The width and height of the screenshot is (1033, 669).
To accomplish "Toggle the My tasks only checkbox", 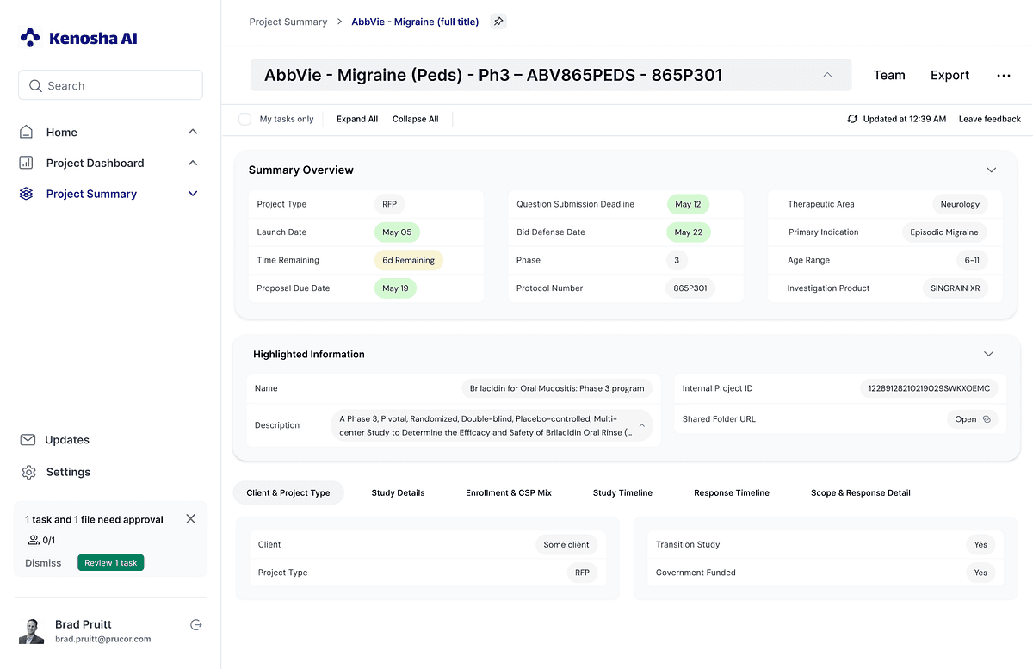I will point(244,119).
